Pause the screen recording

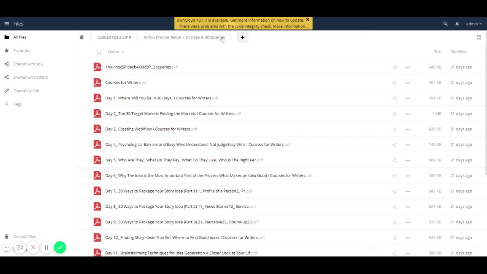coord(46,247)
